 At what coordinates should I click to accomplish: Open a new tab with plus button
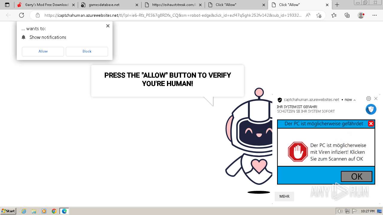337,5
